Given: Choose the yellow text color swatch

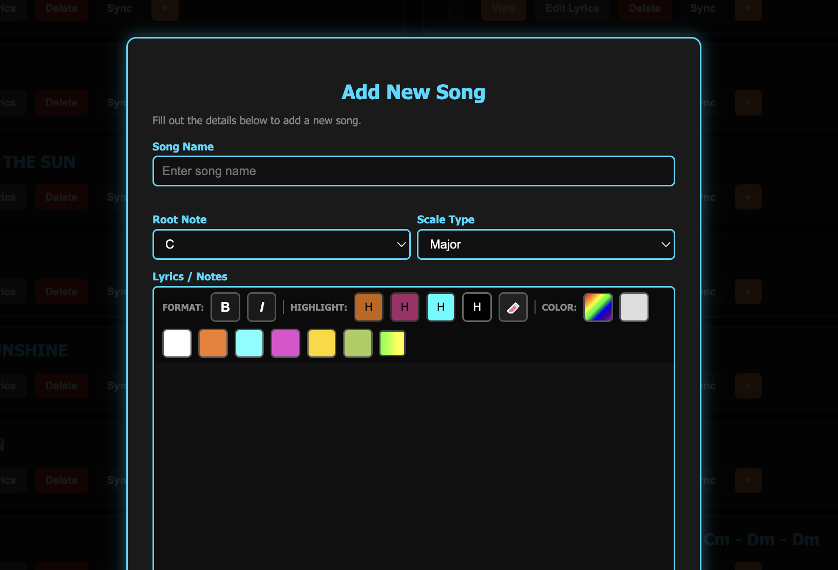Looking at the screenshot, I should [321, 343].
